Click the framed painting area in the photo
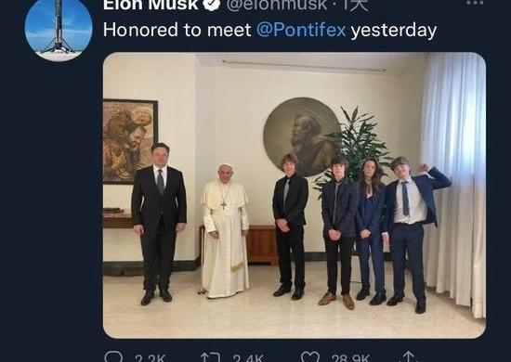The width and height of the screenshot is (511, 362). [130, 141]
